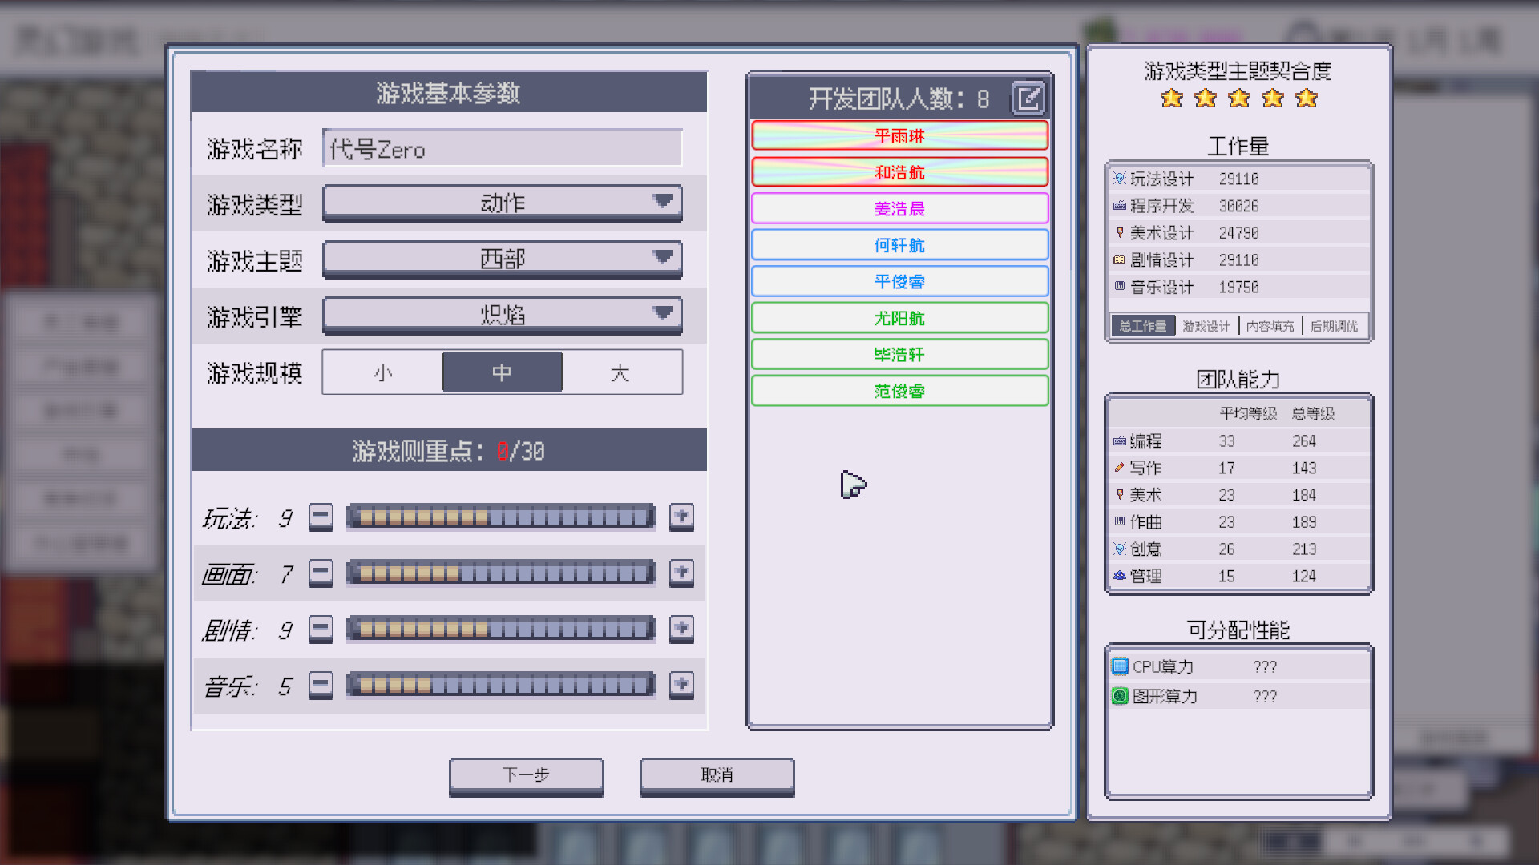Switch to the 后期调优 workload tab

click(x=1335, y=326)
